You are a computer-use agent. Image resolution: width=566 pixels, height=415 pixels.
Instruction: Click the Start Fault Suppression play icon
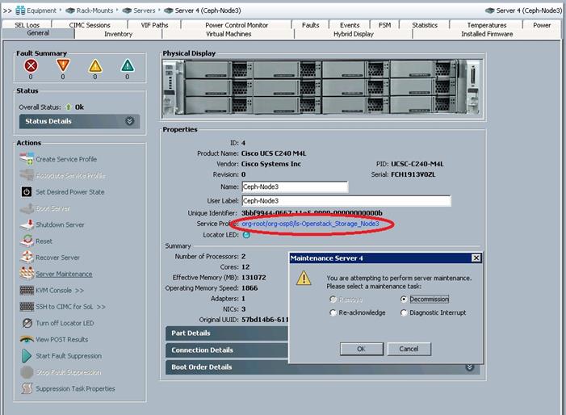pos(27,355)
